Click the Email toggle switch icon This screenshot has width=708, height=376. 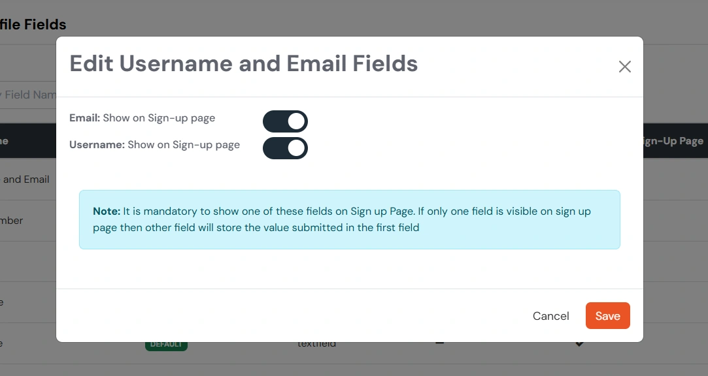point(285,121)
